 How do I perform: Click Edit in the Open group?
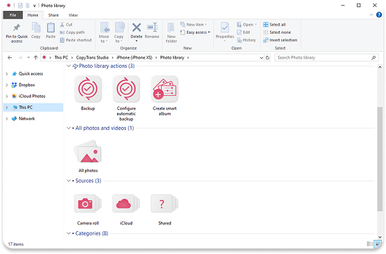[x=243, y=32]
